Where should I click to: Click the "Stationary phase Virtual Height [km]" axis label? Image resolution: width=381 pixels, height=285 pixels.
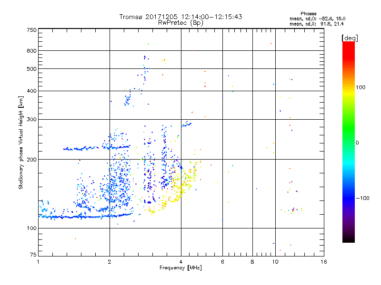click(x=20, y=143)
